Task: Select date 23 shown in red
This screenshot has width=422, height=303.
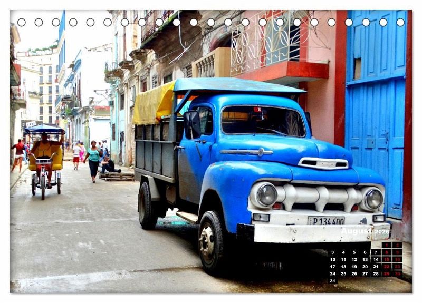Action: 397,267
